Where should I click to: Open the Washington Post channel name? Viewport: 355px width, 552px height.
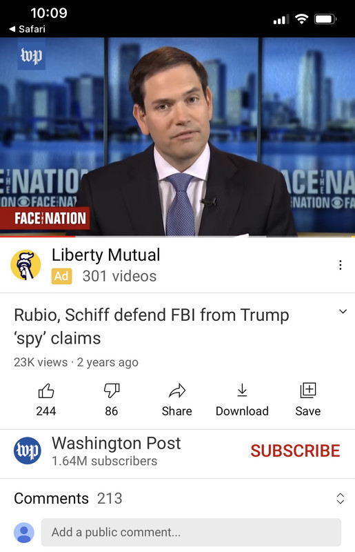(x=116, y=443)
